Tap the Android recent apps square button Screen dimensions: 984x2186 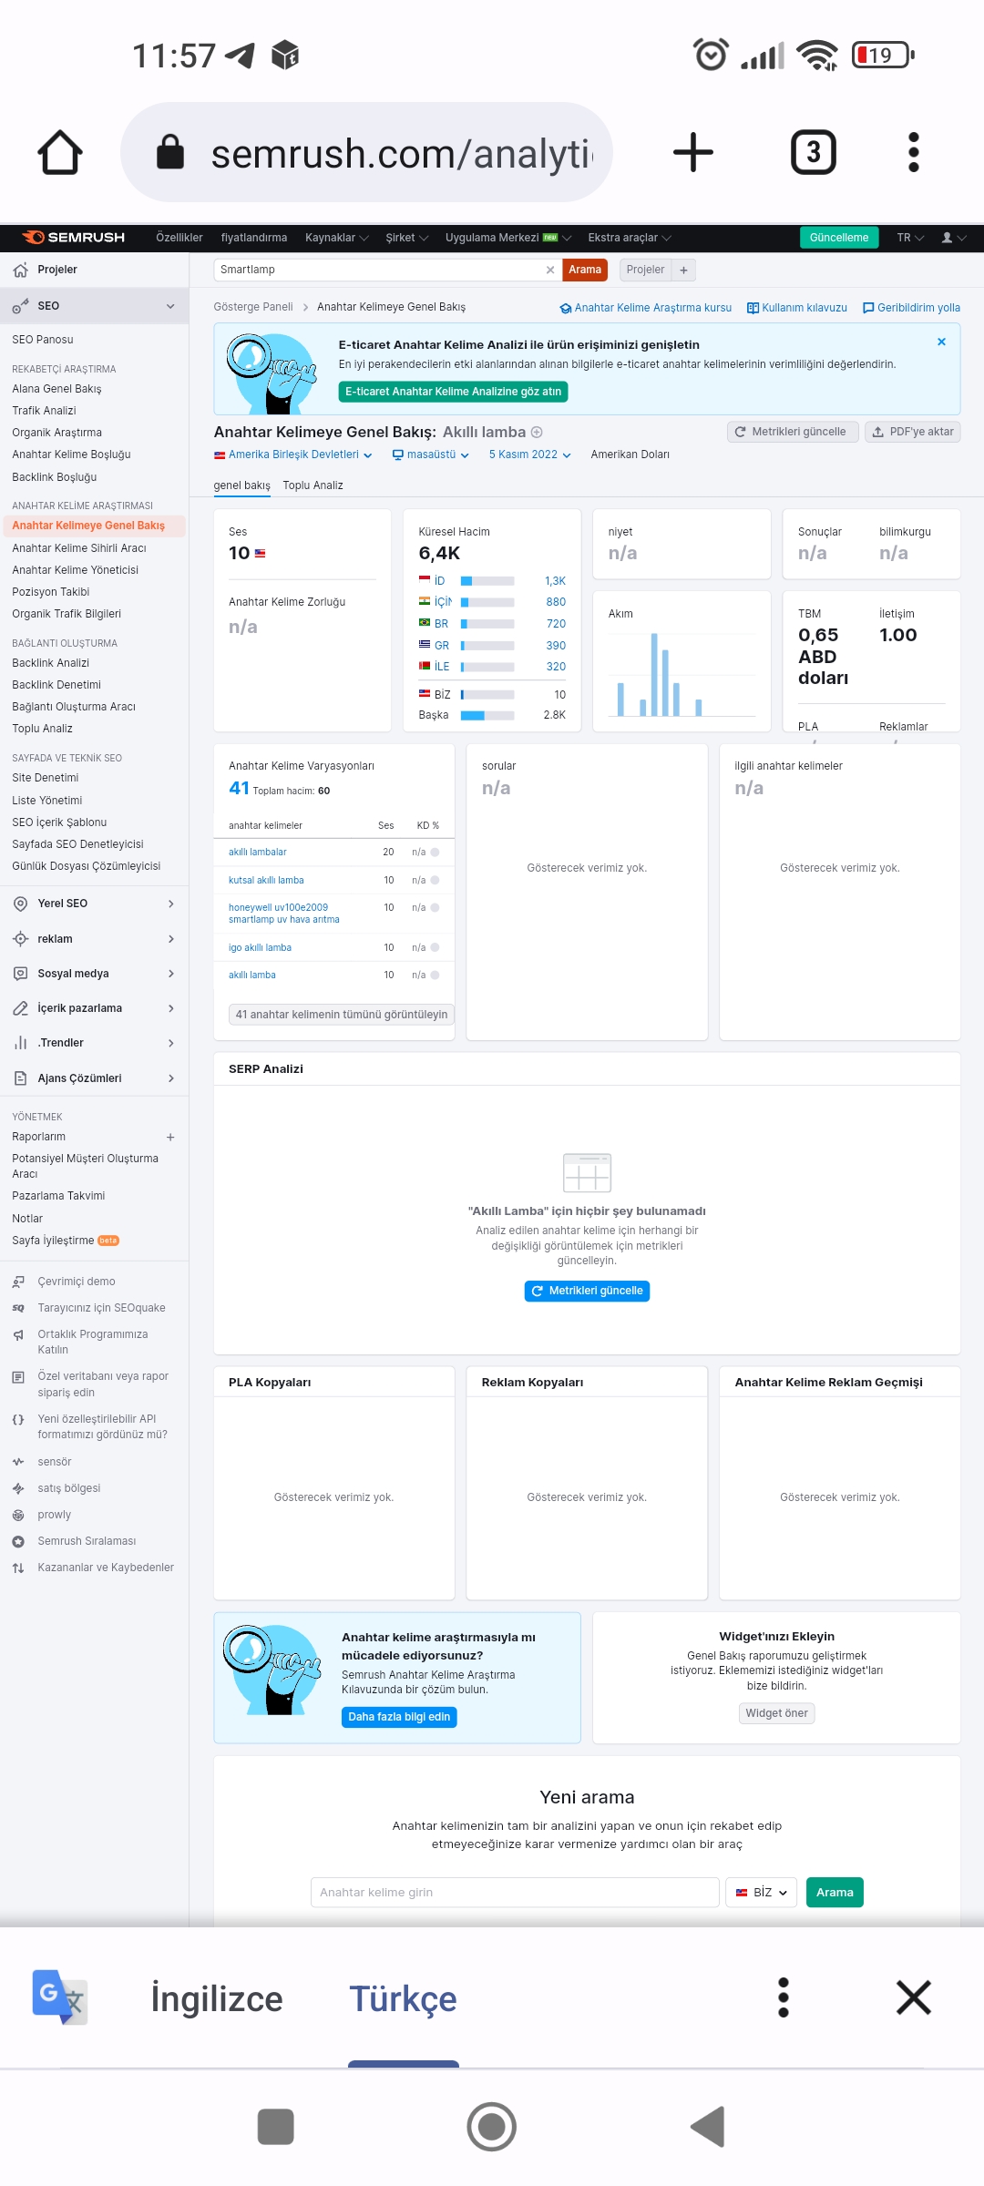(276, 2127)
